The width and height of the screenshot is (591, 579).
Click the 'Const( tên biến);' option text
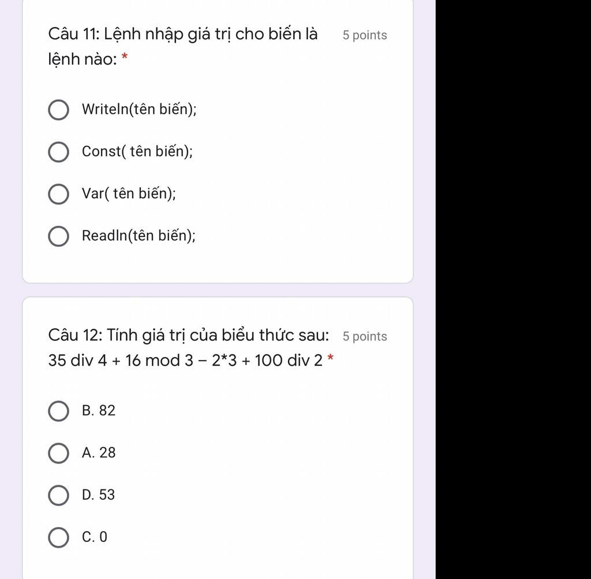(137, 152)
